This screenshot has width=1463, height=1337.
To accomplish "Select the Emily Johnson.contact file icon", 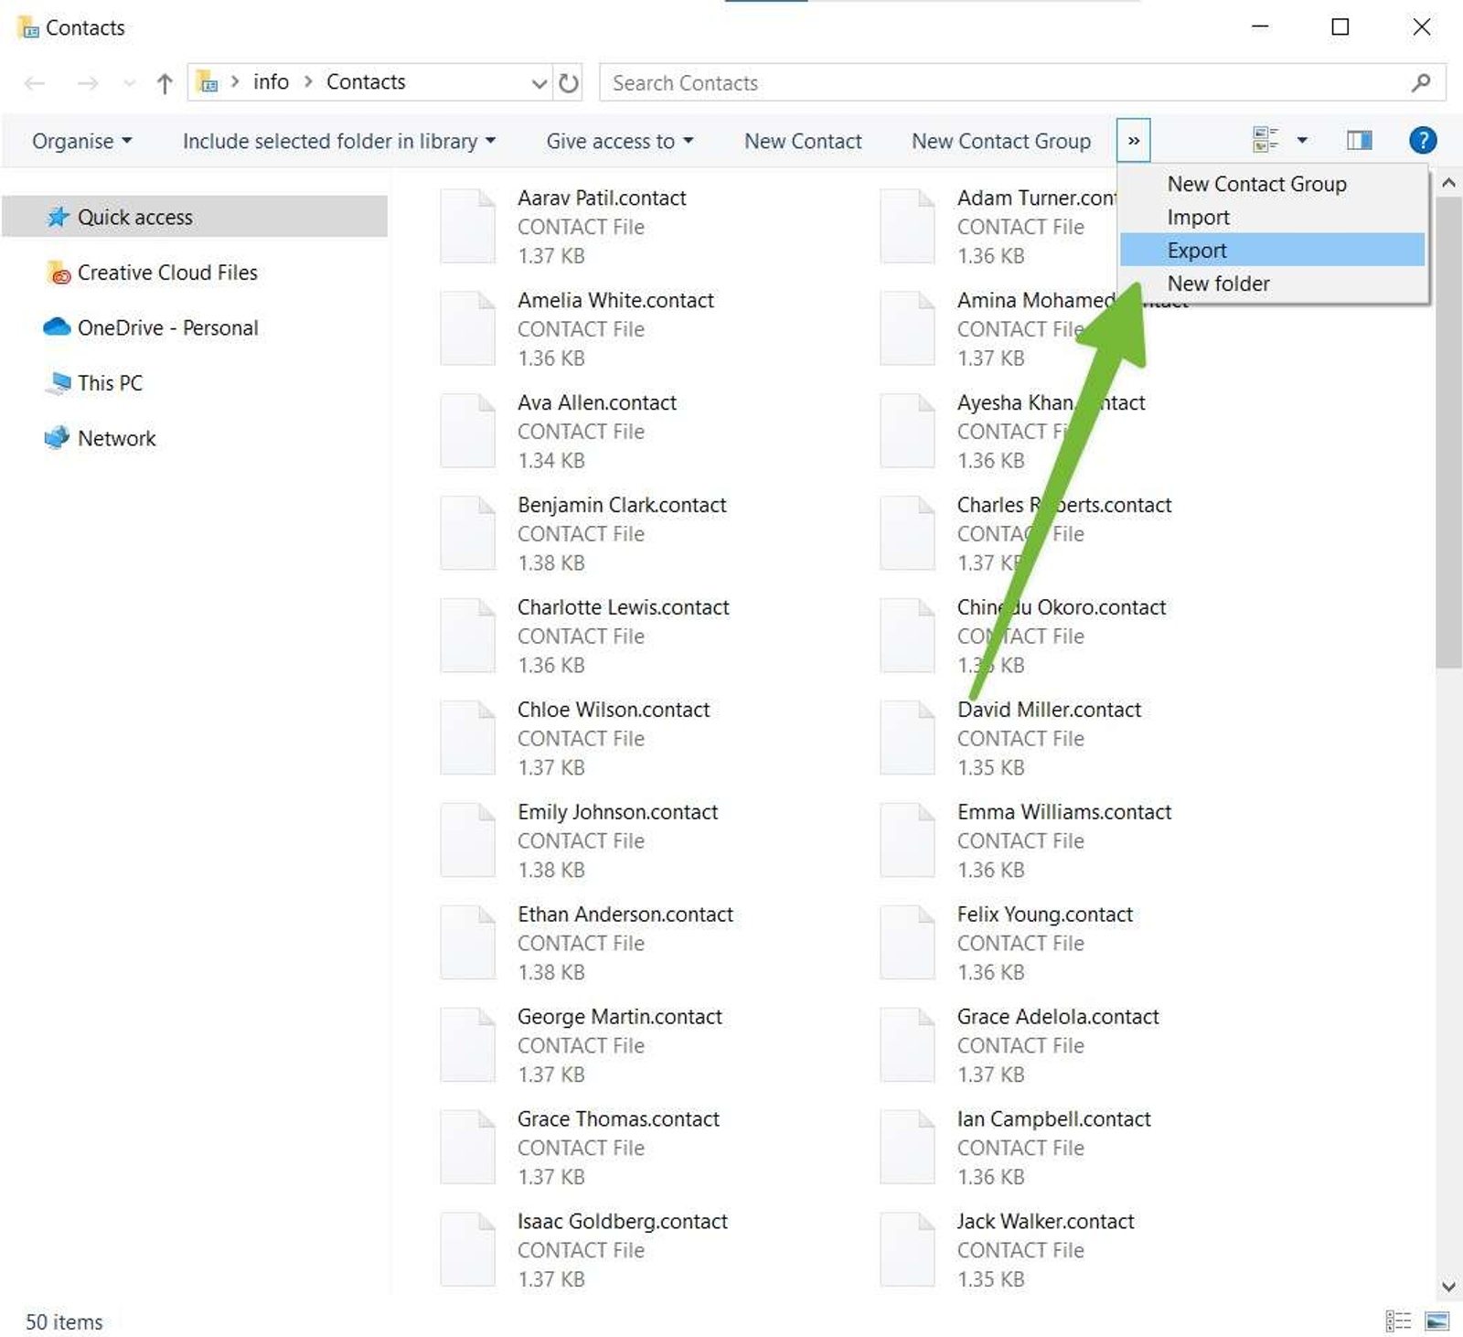I will point(468,840).
